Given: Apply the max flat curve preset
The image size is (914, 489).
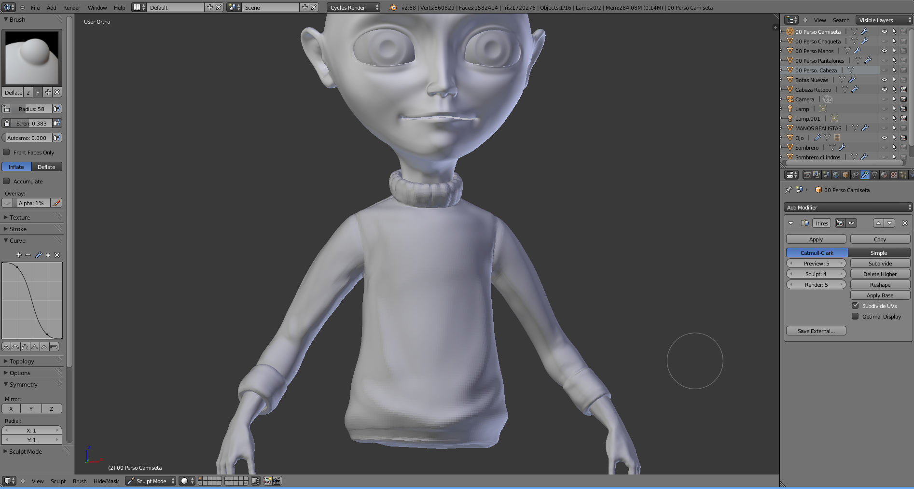Looking at the screenshot, I should [54, 347].
